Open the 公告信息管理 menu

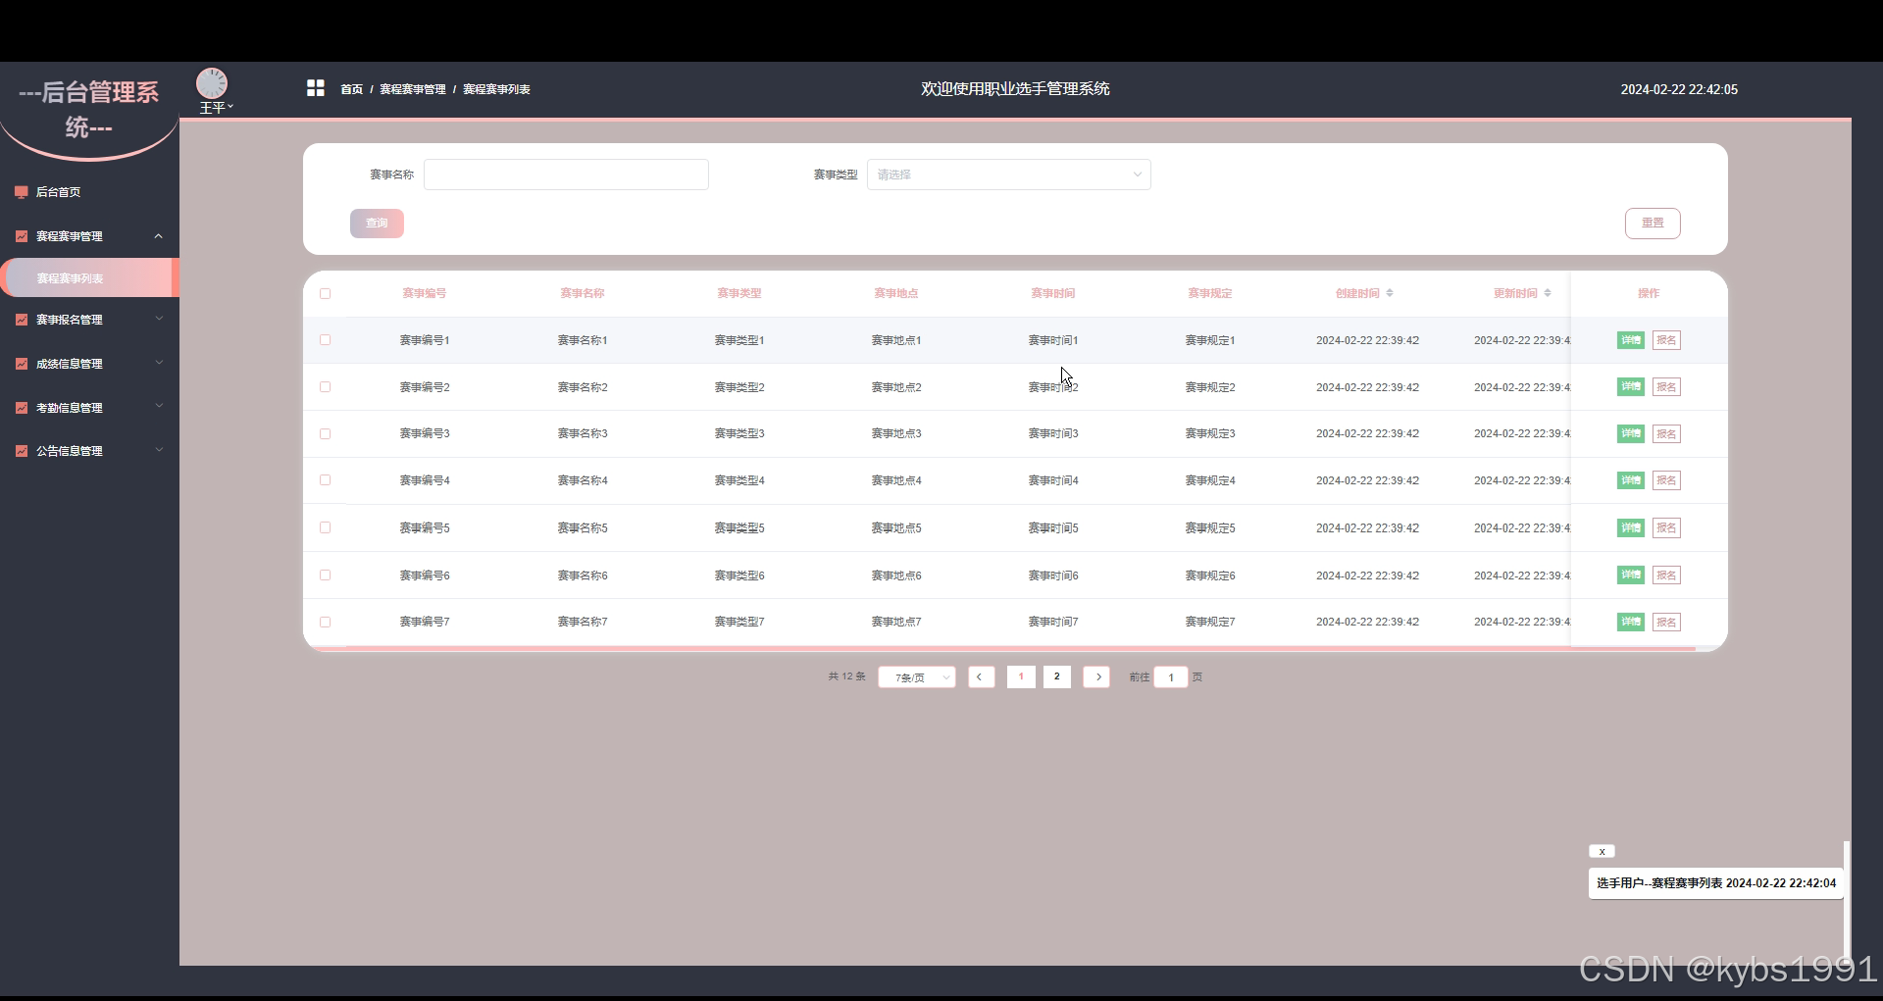(x=89, y=451)
